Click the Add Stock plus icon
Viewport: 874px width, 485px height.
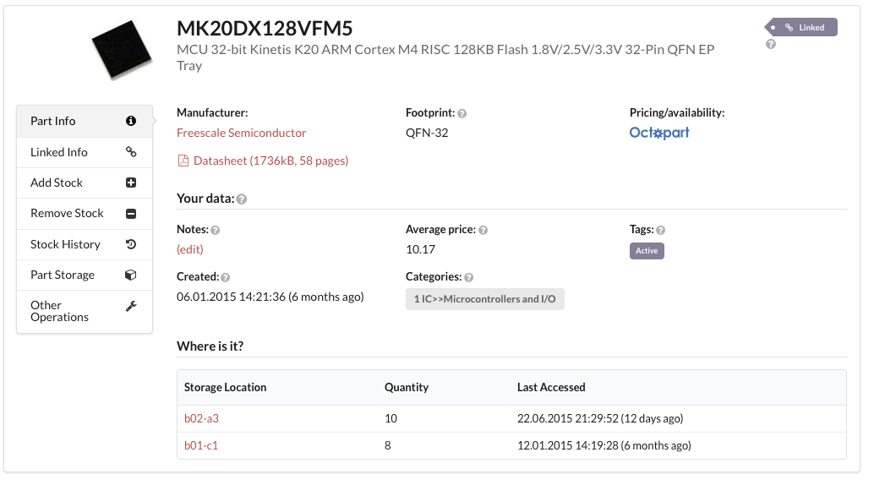131,183
